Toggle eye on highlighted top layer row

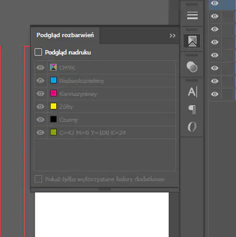[214, 3]
